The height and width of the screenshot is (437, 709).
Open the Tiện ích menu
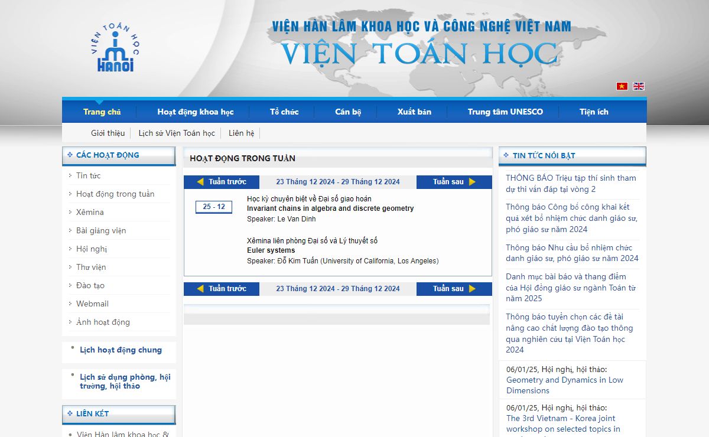[594, 112]
